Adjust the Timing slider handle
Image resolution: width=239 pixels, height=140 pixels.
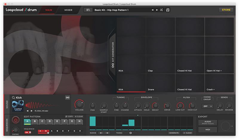click(131, 133)
